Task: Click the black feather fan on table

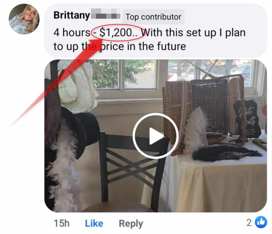Action: tap(225, 153)
